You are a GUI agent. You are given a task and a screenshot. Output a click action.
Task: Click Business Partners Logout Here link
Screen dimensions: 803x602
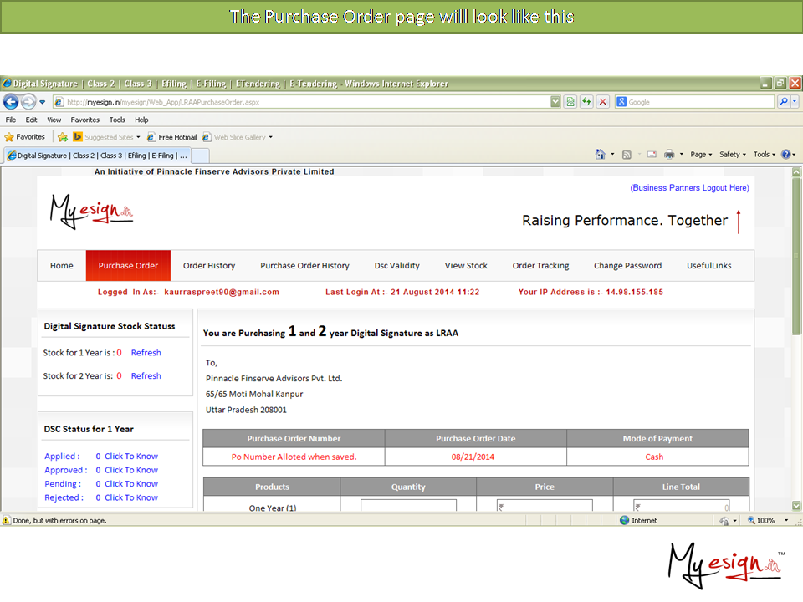coord(689,188)
